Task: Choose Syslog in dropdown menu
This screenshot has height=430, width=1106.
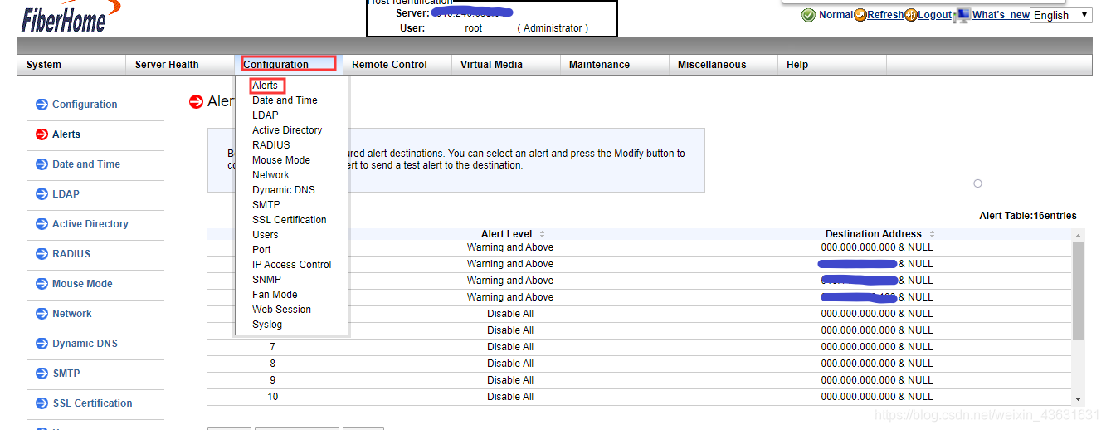Action: click(267, 325)
